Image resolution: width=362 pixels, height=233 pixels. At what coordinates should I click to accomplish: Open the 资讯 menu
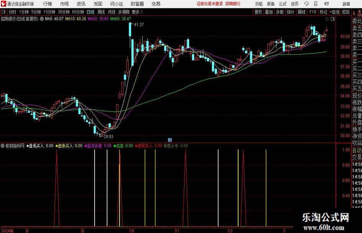(81, 4)
